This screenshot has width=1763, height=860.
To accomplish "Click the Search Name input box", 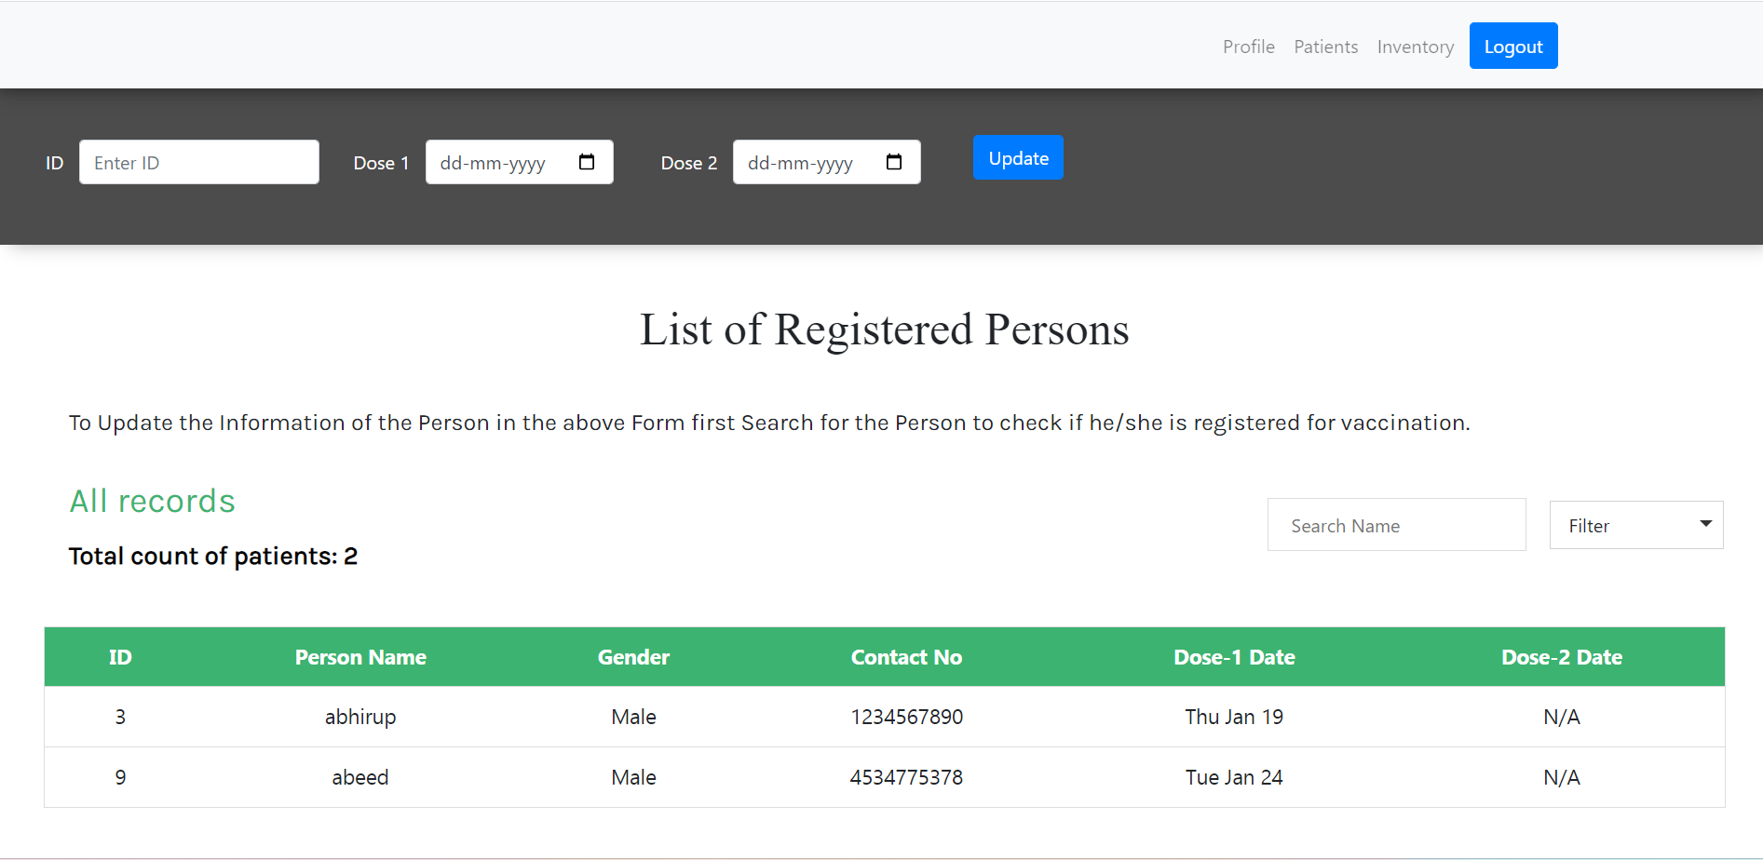I will coord(1395,524).
